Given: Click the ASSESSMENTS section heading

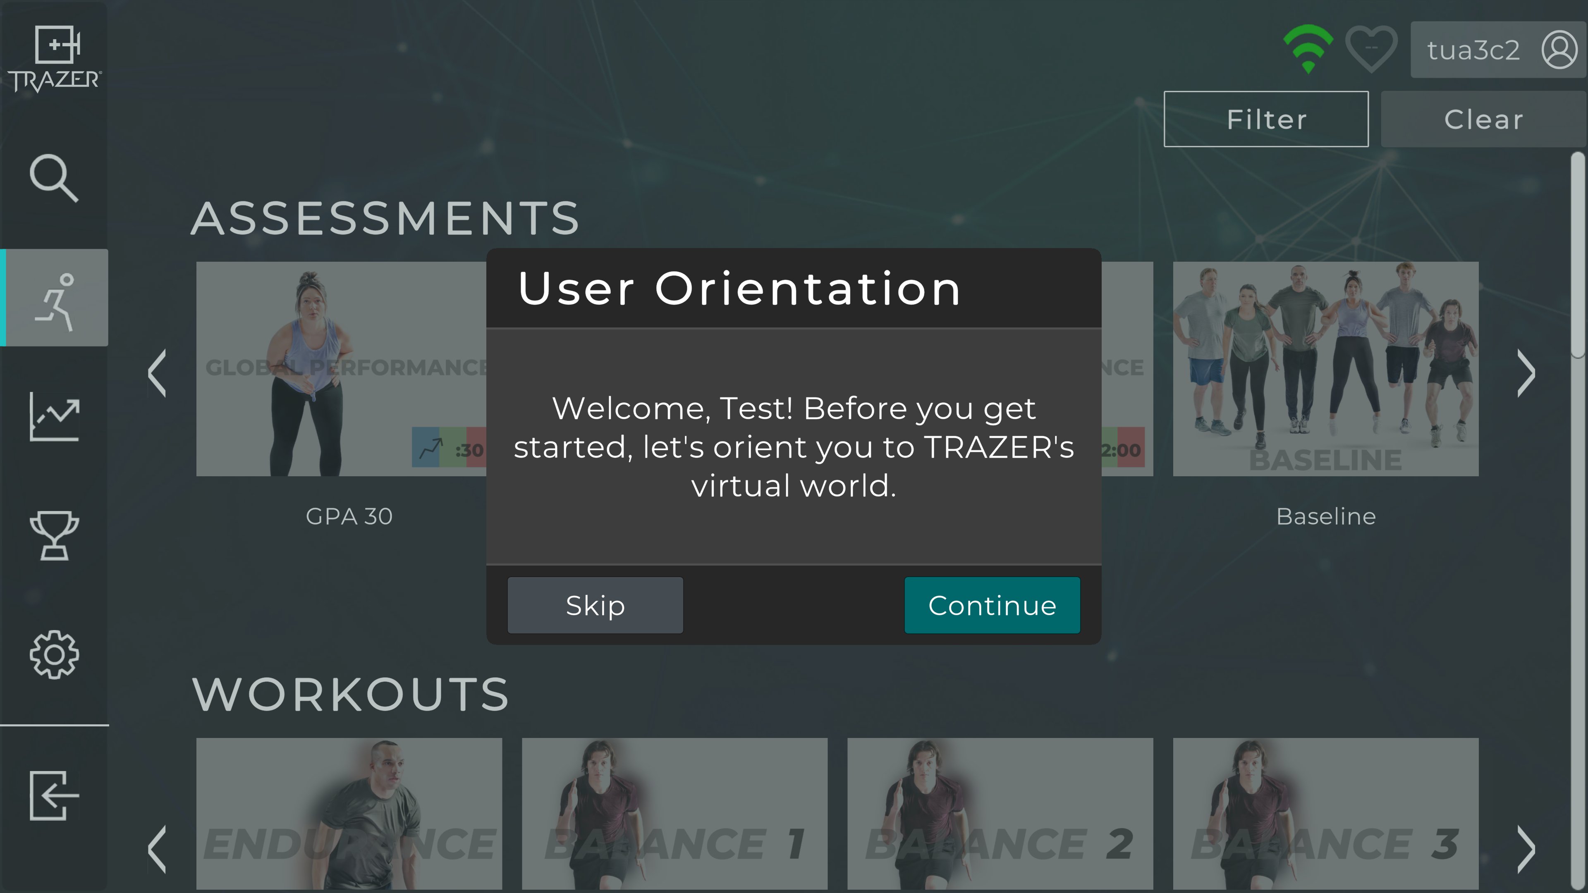Looking at the screenshot, I should 386,218.
